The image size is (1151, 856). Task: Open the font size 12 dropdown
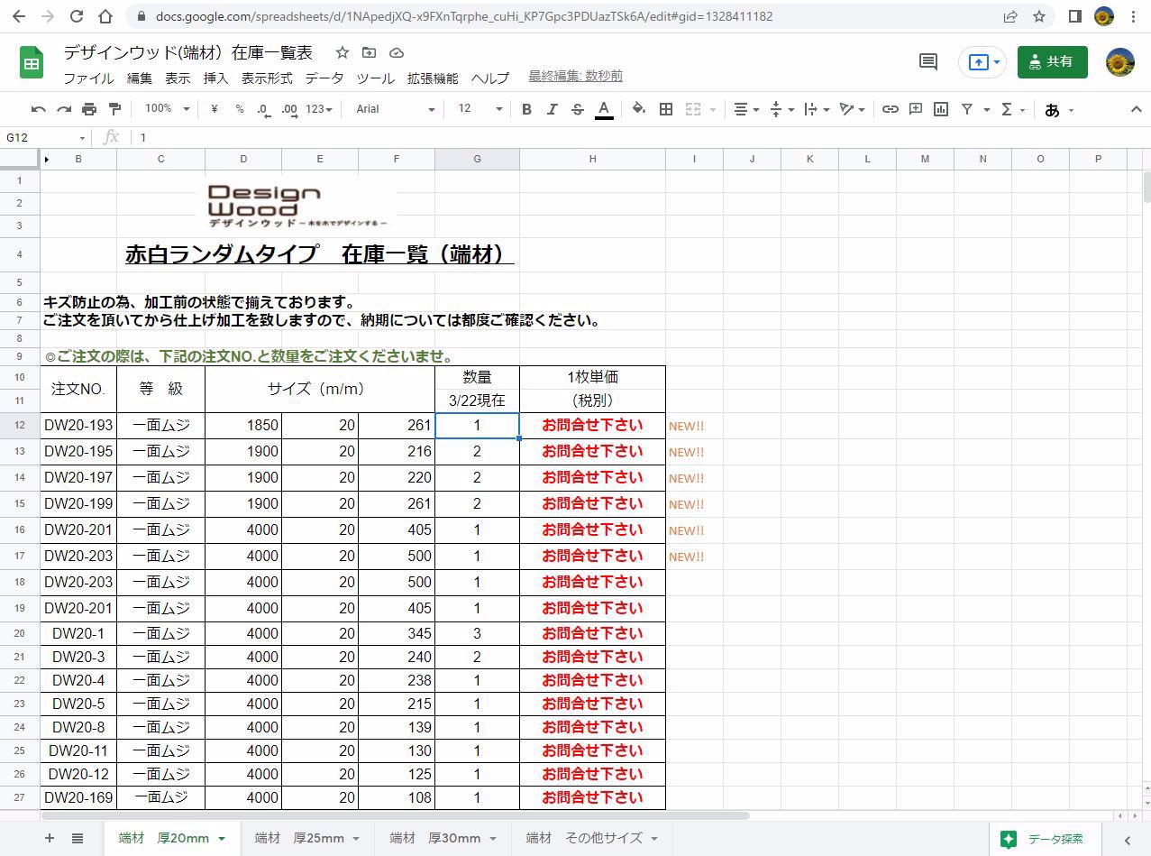pyautogui.click(x=479, y=109)
